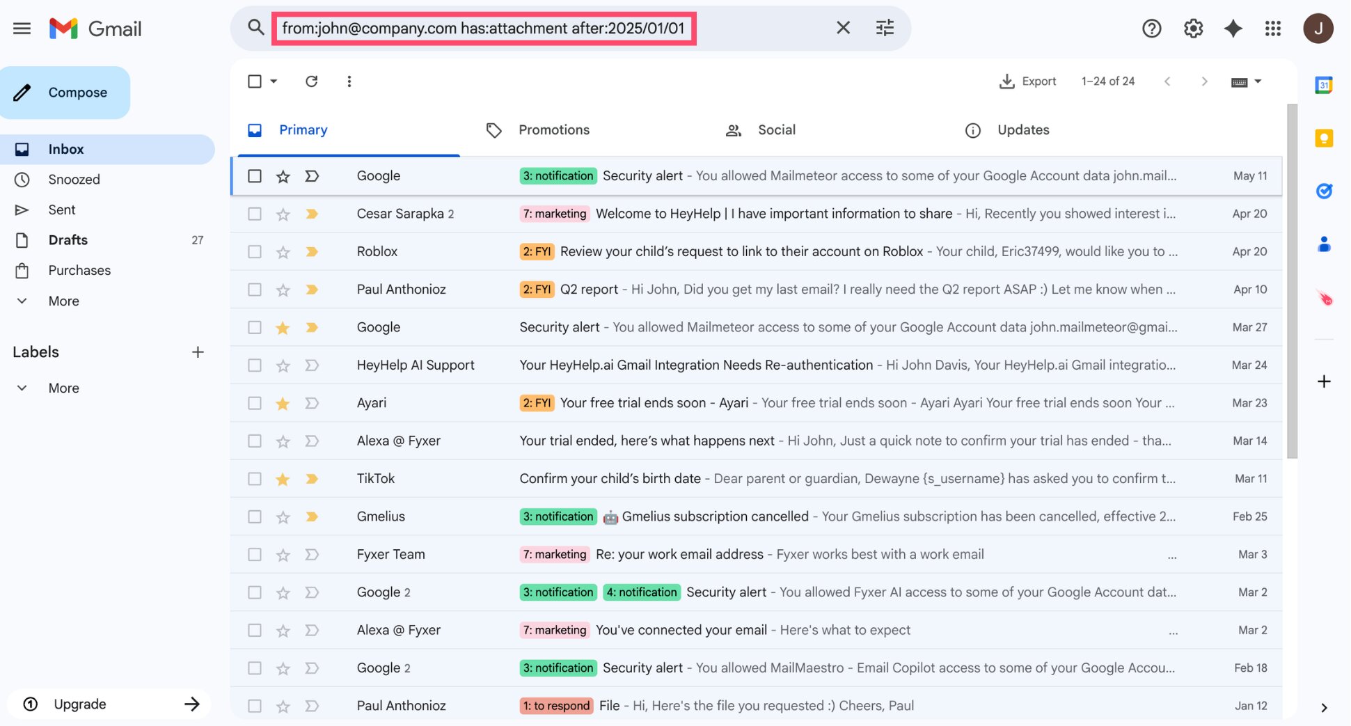The height and width of the screenshot is (726, 1351).
Task: Open the Google Mar 27 Security alert email
Action: tap(756, 327)
